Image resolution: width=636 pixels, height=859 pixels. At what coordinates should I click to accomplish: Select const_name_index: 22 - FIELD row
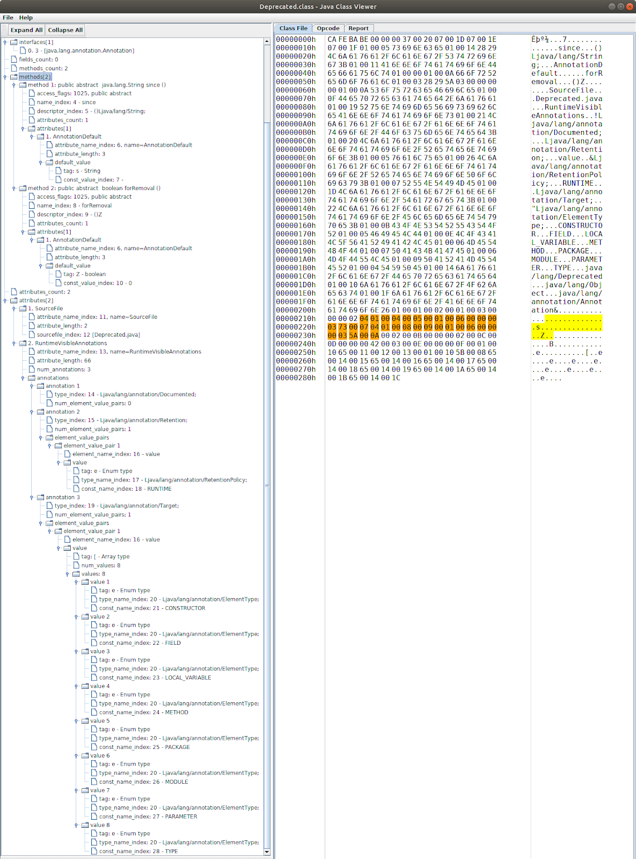point(140,643)
